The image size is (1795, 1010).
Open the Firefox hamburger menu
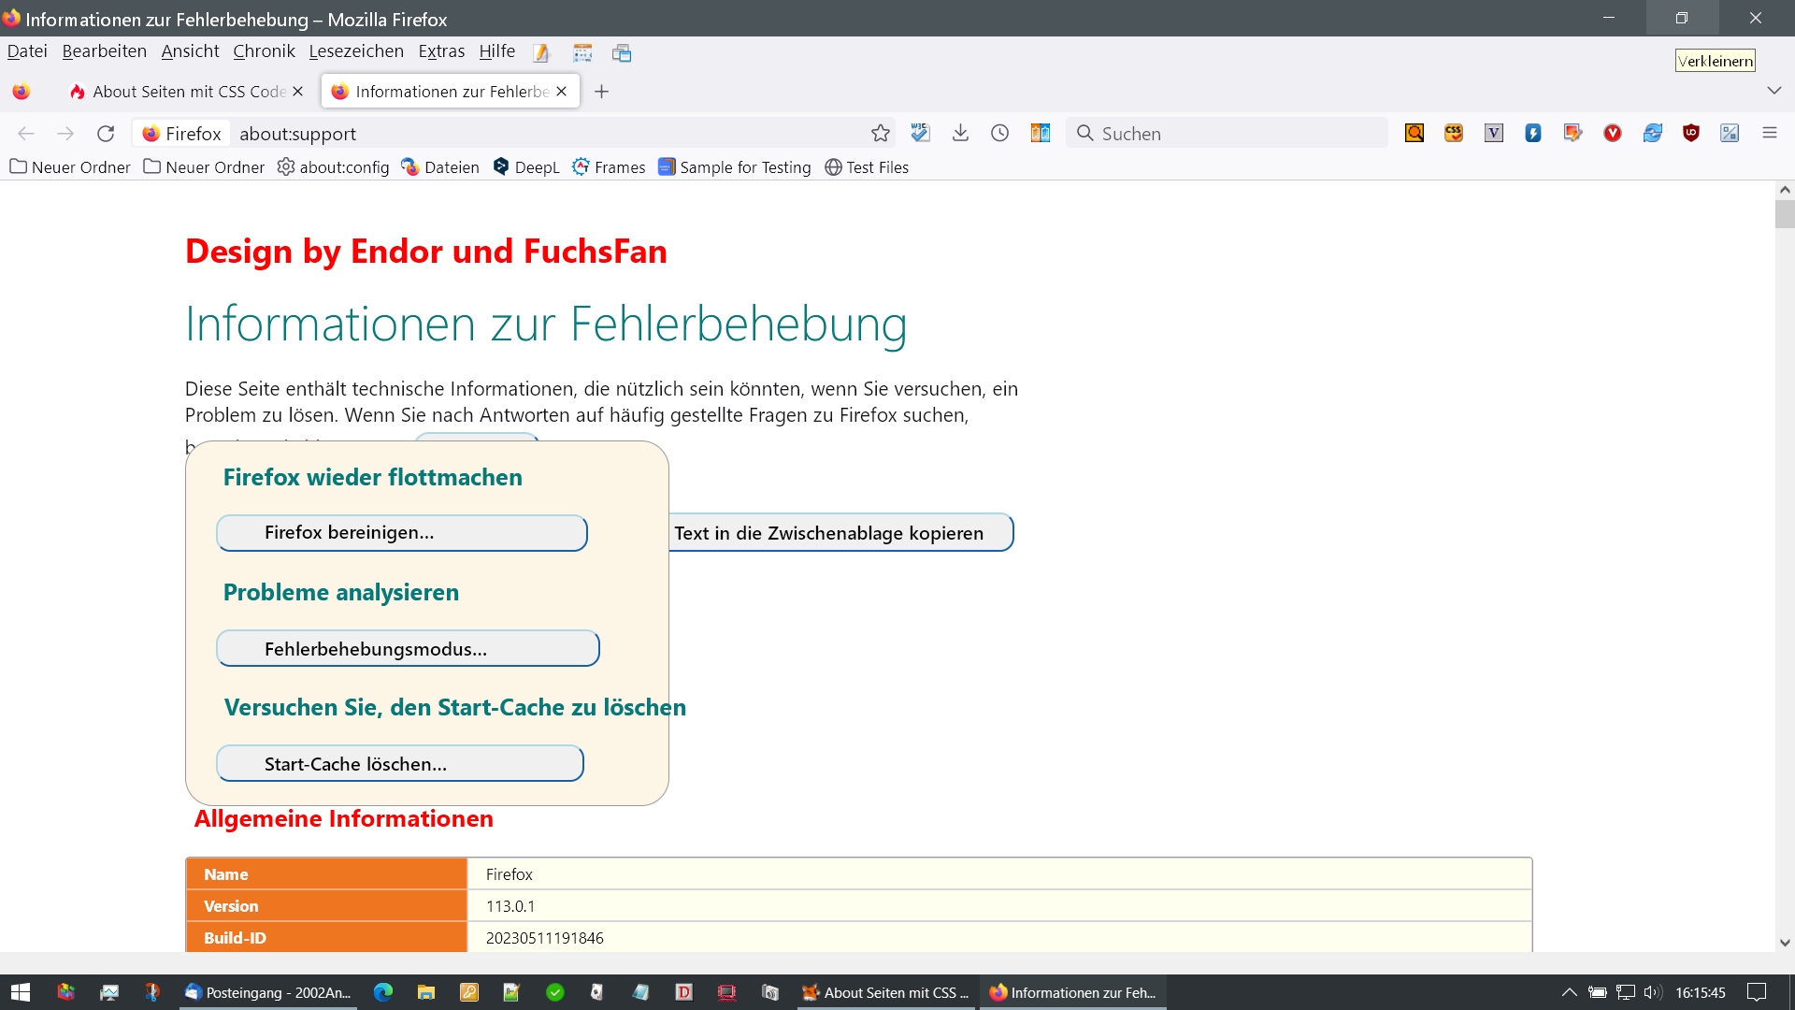(1769, 134)
